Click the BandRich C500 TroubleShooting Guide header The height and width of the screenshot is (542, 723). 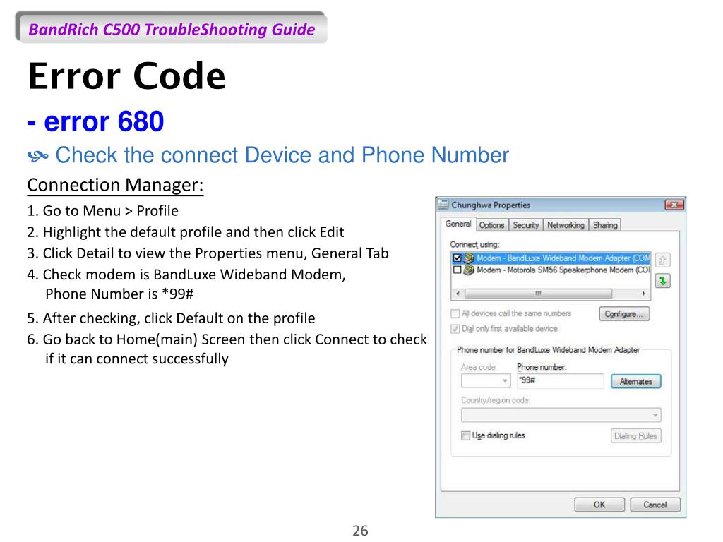[x=172, y=29]
